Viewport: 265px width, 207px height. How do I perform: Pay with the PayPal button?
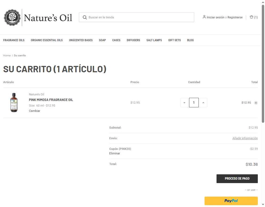(x=231, y=201)
